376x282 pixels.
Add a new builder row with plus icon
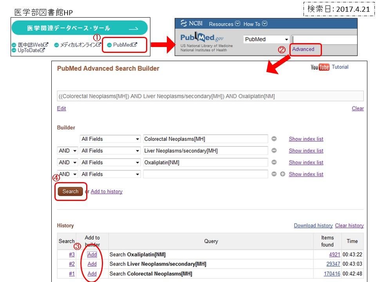pos(282,174)
